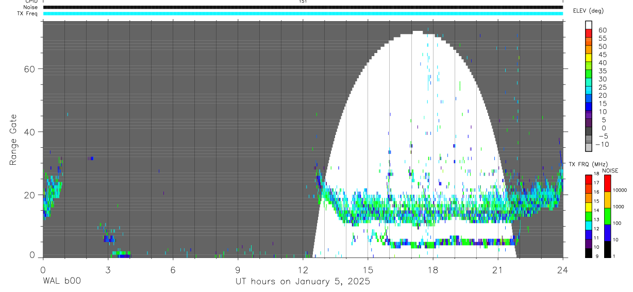This screenshot has width=633, height=292.
Task: Pick the yellow swatch in ELEV colorbar
Action: click(589, 58)
